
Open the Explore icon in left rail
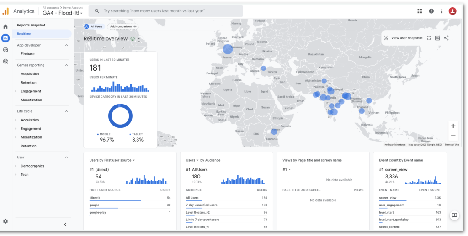[5, 50]
